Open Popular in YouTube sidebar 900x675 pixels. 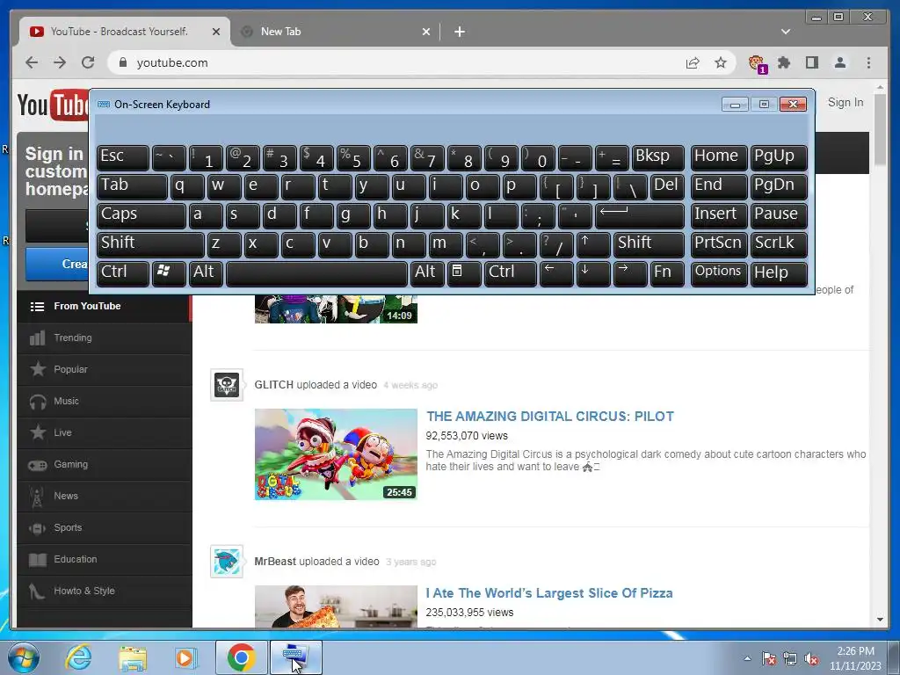pos(104,370)
